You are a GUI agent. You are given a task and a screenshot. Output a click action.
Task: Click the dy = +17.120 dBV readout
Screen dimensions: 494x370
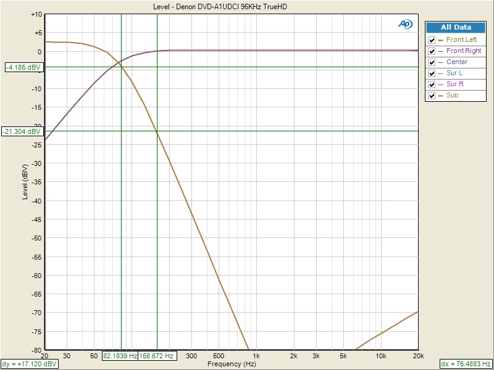point(30,364)
